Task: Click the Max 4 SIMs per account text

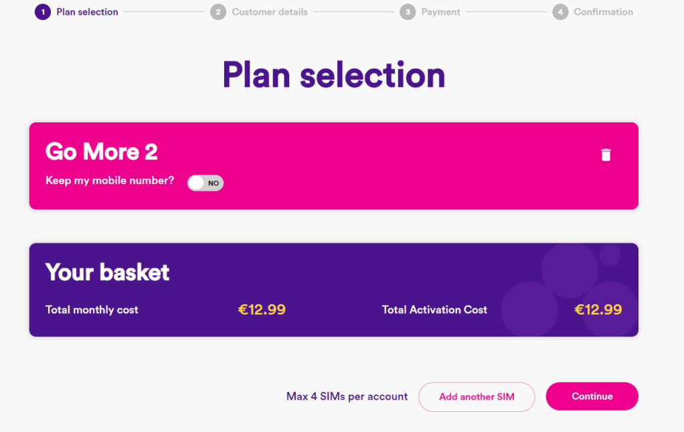Action: [347, 397]
